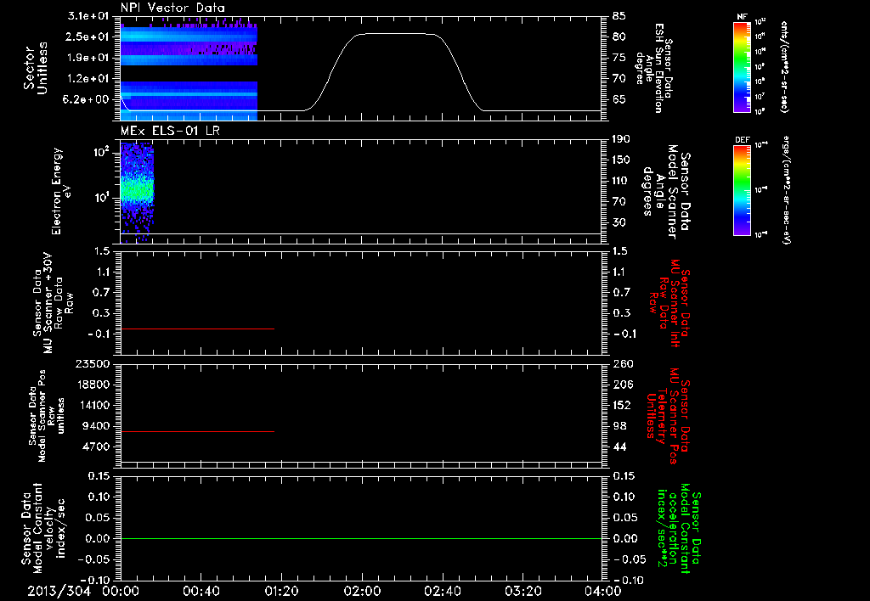Click the 9400 scanner position tick label
870x601 pixels.
[x=95, y=426]
